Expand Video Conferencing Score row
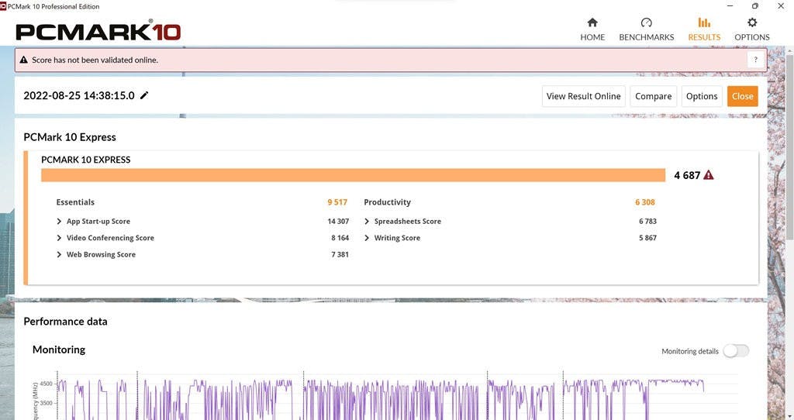Viewport: 794px width, 420px height. [x=59, y=238]
